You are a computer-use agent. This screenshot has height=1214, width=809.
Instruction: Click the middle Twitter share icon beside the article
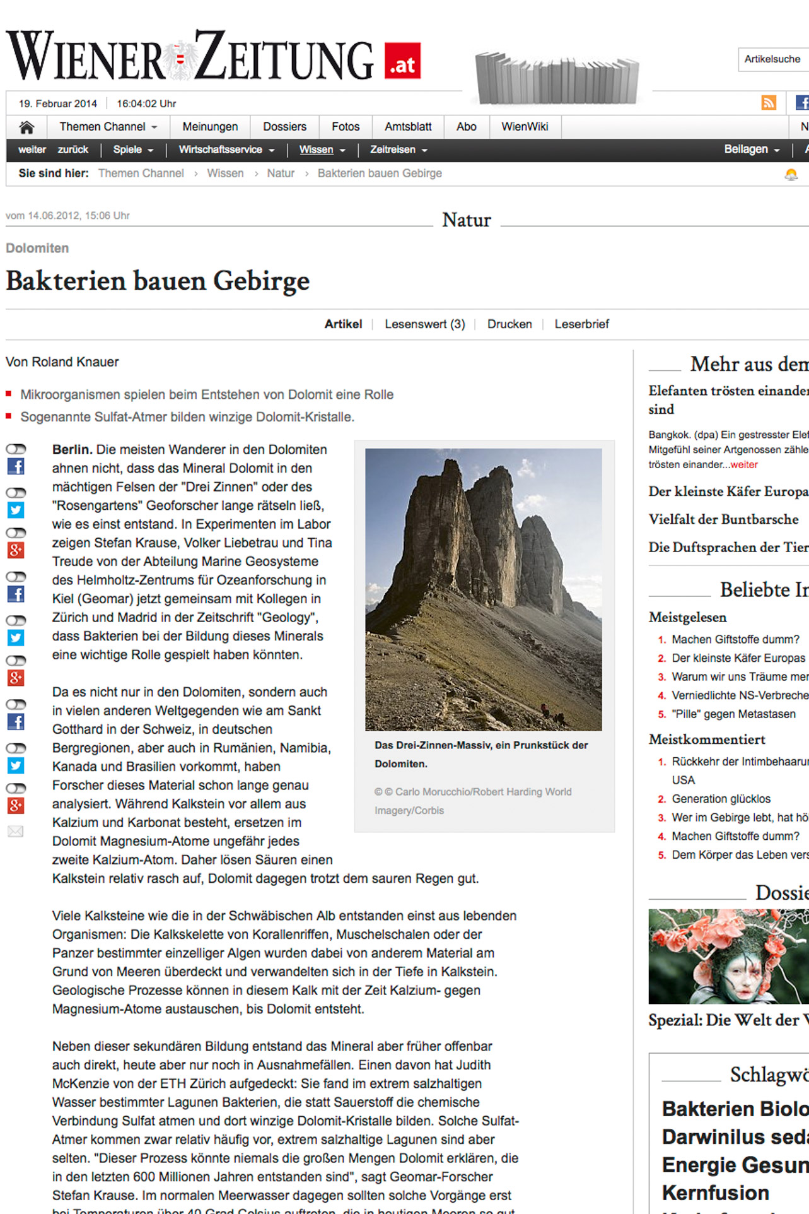click(x=16, y=638)
